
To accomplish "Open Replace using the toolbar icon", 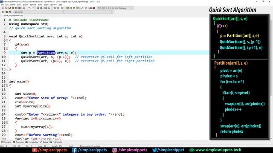I will tap(41, 8).
